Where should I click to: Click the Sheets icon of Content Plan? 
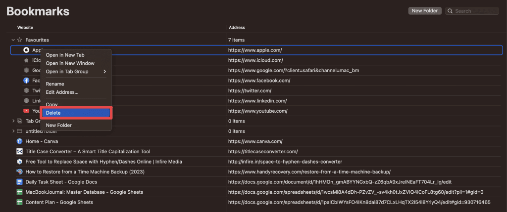click(19, 202)
